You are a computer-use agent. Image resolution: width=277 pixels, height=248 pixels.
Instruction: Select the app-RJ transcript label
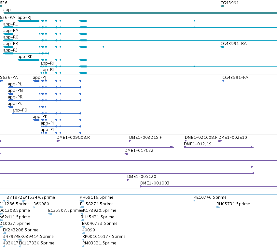24,18
